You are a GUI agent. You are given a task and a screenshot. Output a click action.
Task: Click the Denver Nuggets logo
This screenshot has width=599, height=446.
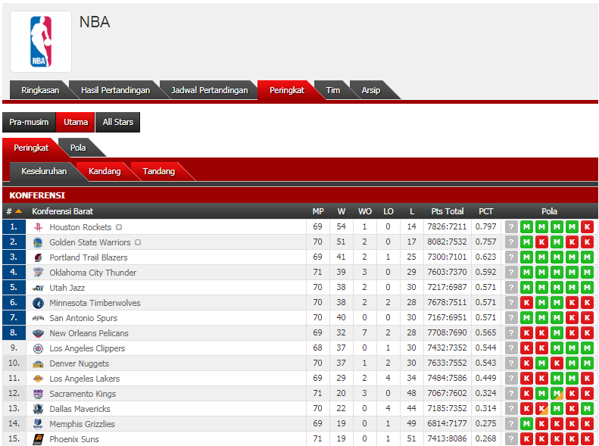pyautogui.click(x=38, y=363)
